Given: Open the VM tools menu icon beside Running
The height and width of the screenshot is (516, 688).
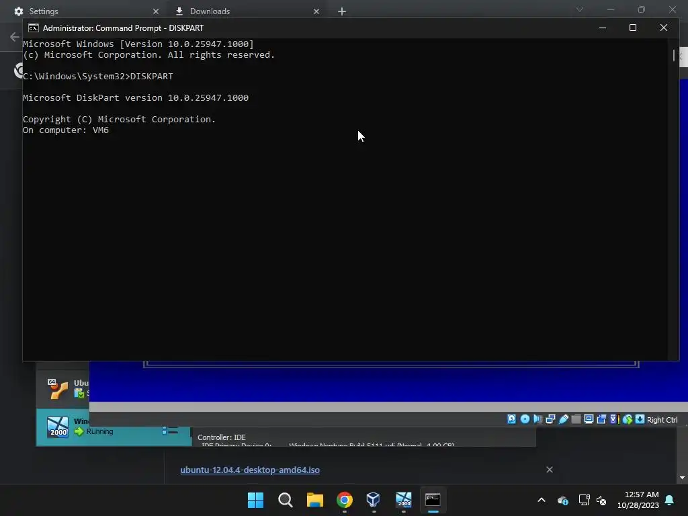Looking at the screenshot, I should tap(170, 431).
